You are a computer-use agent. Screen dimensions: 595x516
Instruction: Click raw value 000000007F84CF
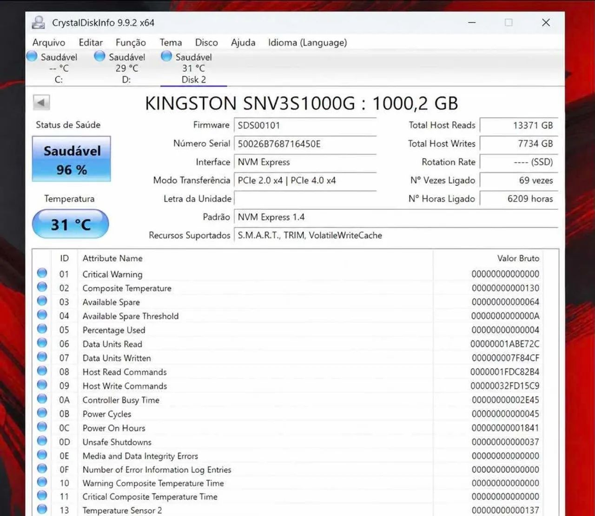click(x=506, y=358)
